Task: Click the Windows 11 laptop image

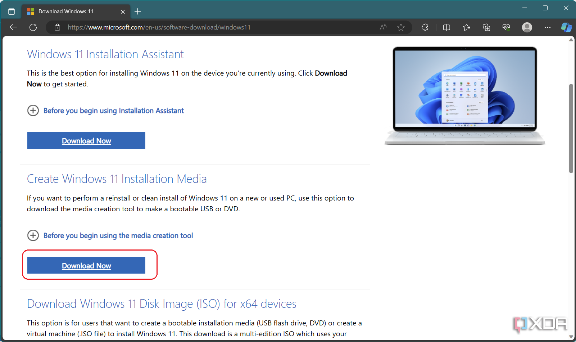Action: coord(465,96)
